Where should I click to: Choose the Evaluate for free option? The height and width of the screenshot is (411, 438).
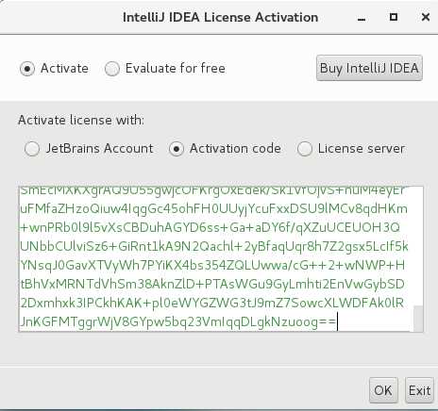(x=112, y=69)
